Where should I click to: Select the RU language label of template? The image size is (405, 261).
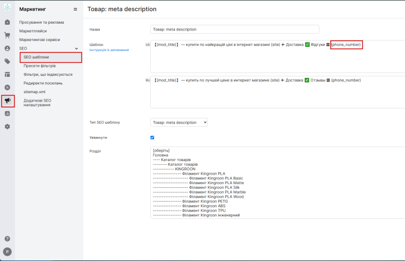tap(148, 81)
